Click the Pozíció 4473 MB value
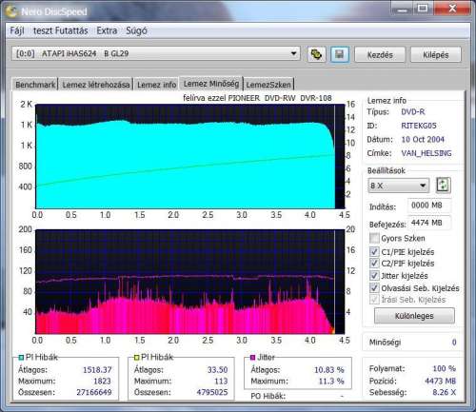 pyautogui.click(x=440, y=381)
